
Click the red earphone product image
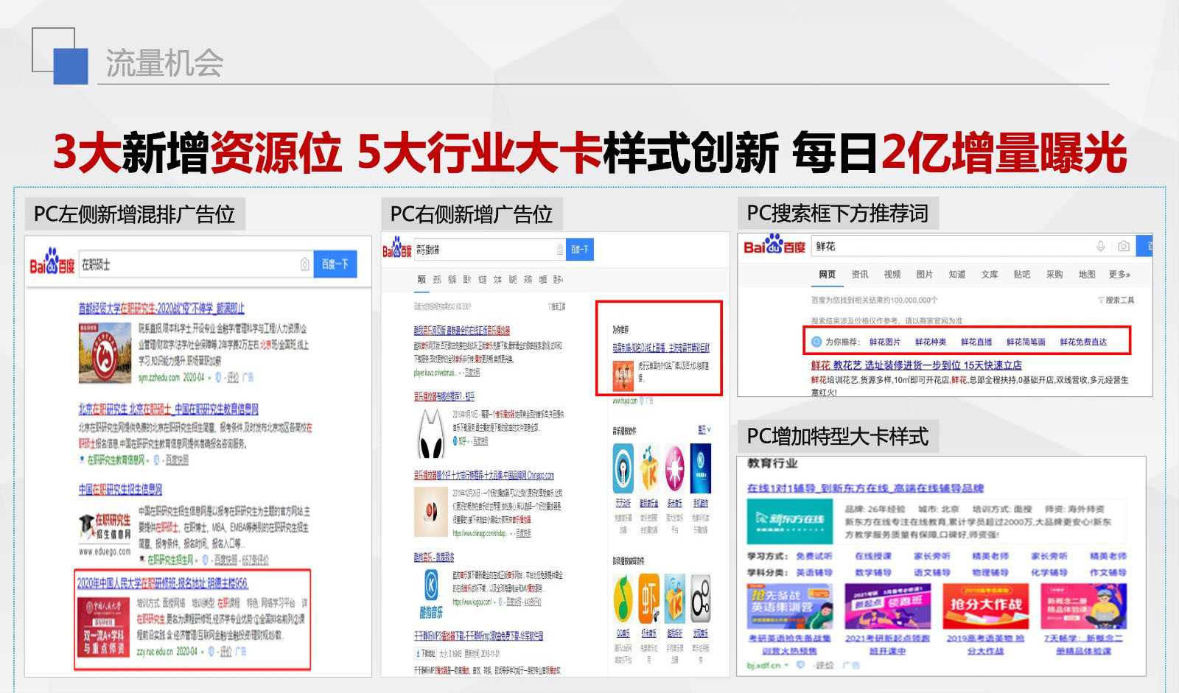(432, 511)
